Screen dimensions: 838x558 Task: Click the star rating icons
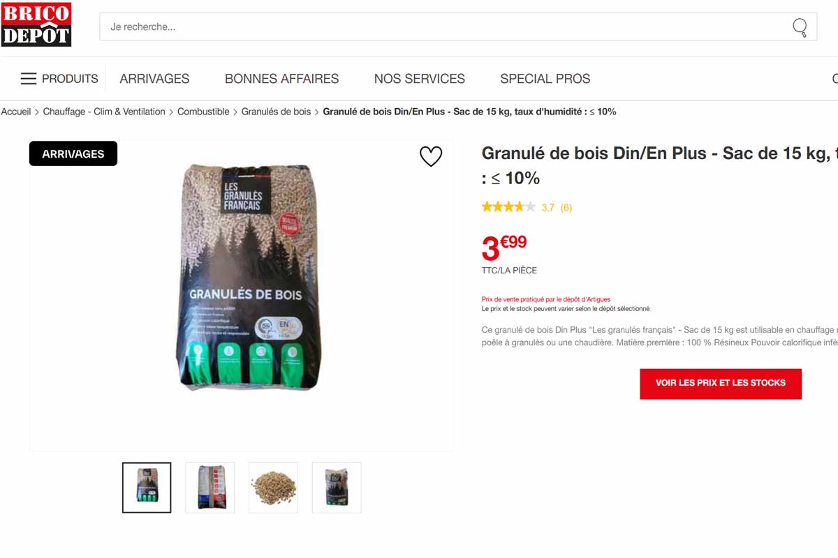tap(508, 206)
